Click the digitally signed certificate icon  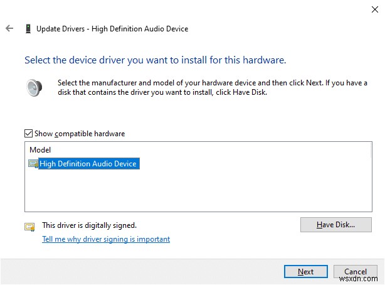point(29,227)
